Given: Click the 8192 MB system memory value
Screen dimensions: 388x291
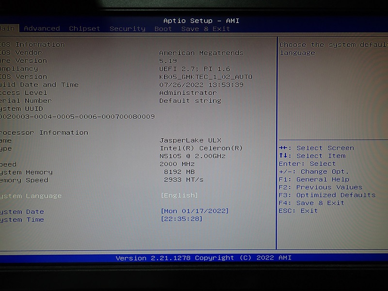Looking at the screenshot, I should coord(179,172).
